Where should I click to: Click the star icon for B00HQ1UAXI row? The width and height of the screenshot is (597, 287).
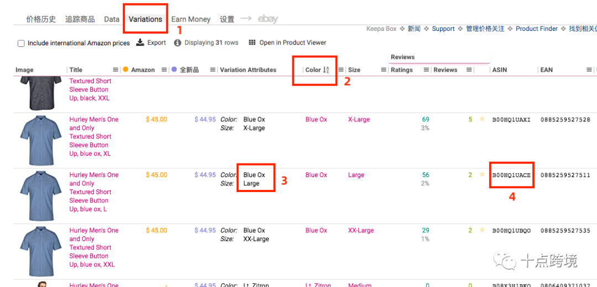coord(483,119)
